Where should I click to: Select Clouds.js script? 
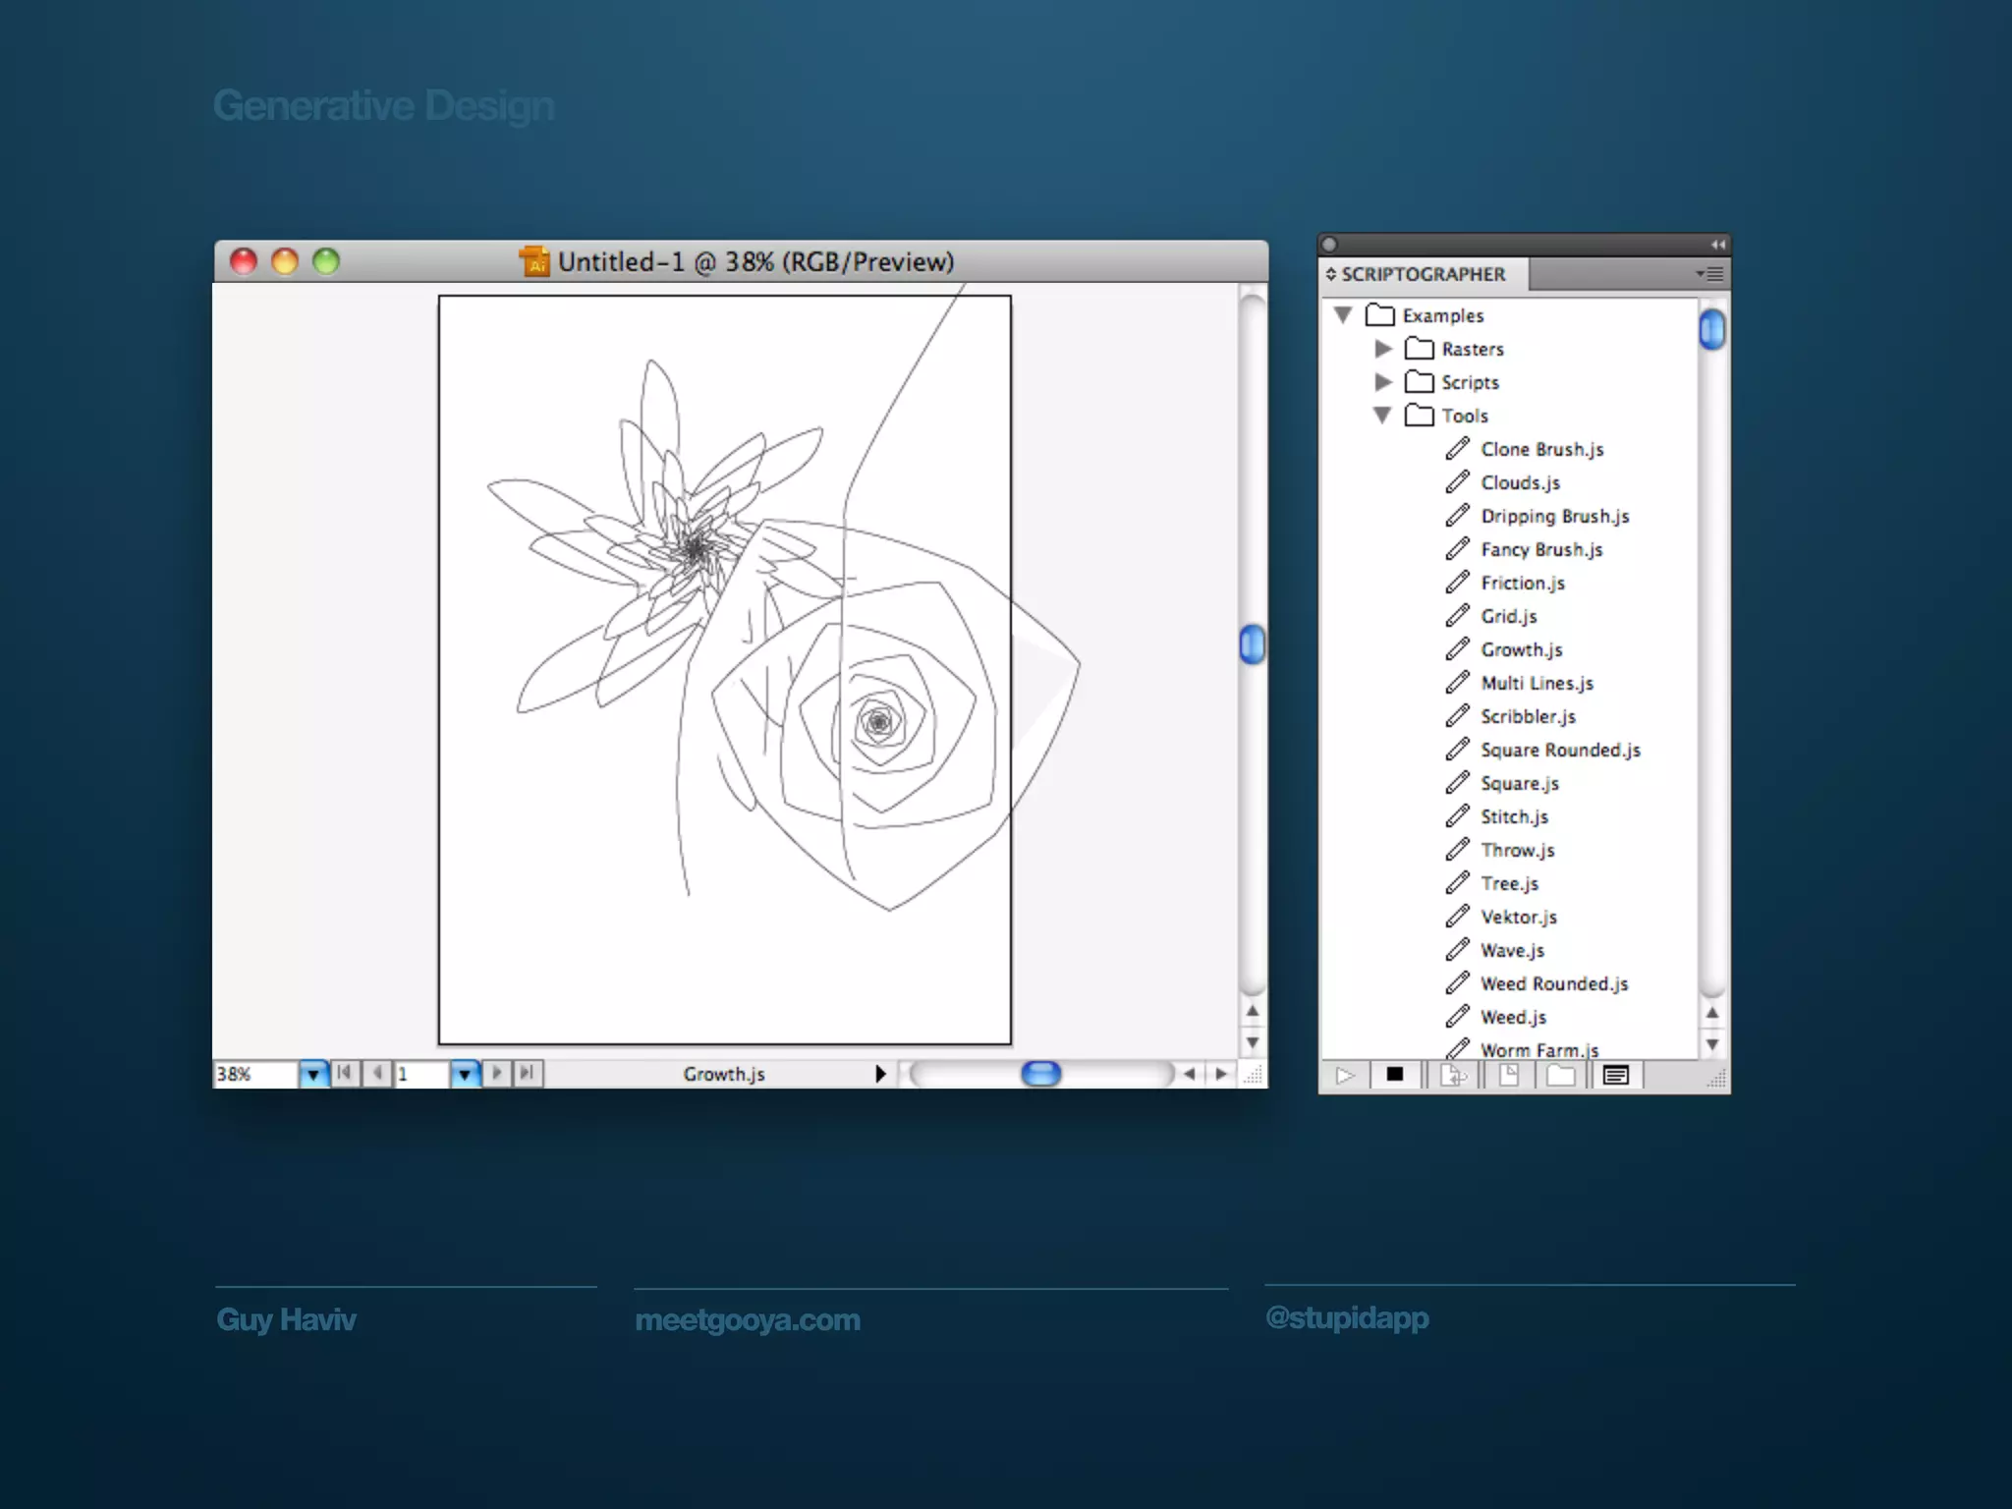1520,482
